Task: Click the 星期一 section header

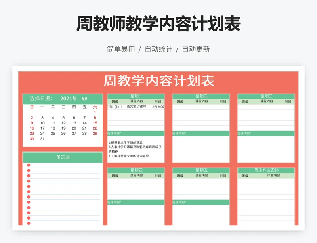Action: point(136,96)
